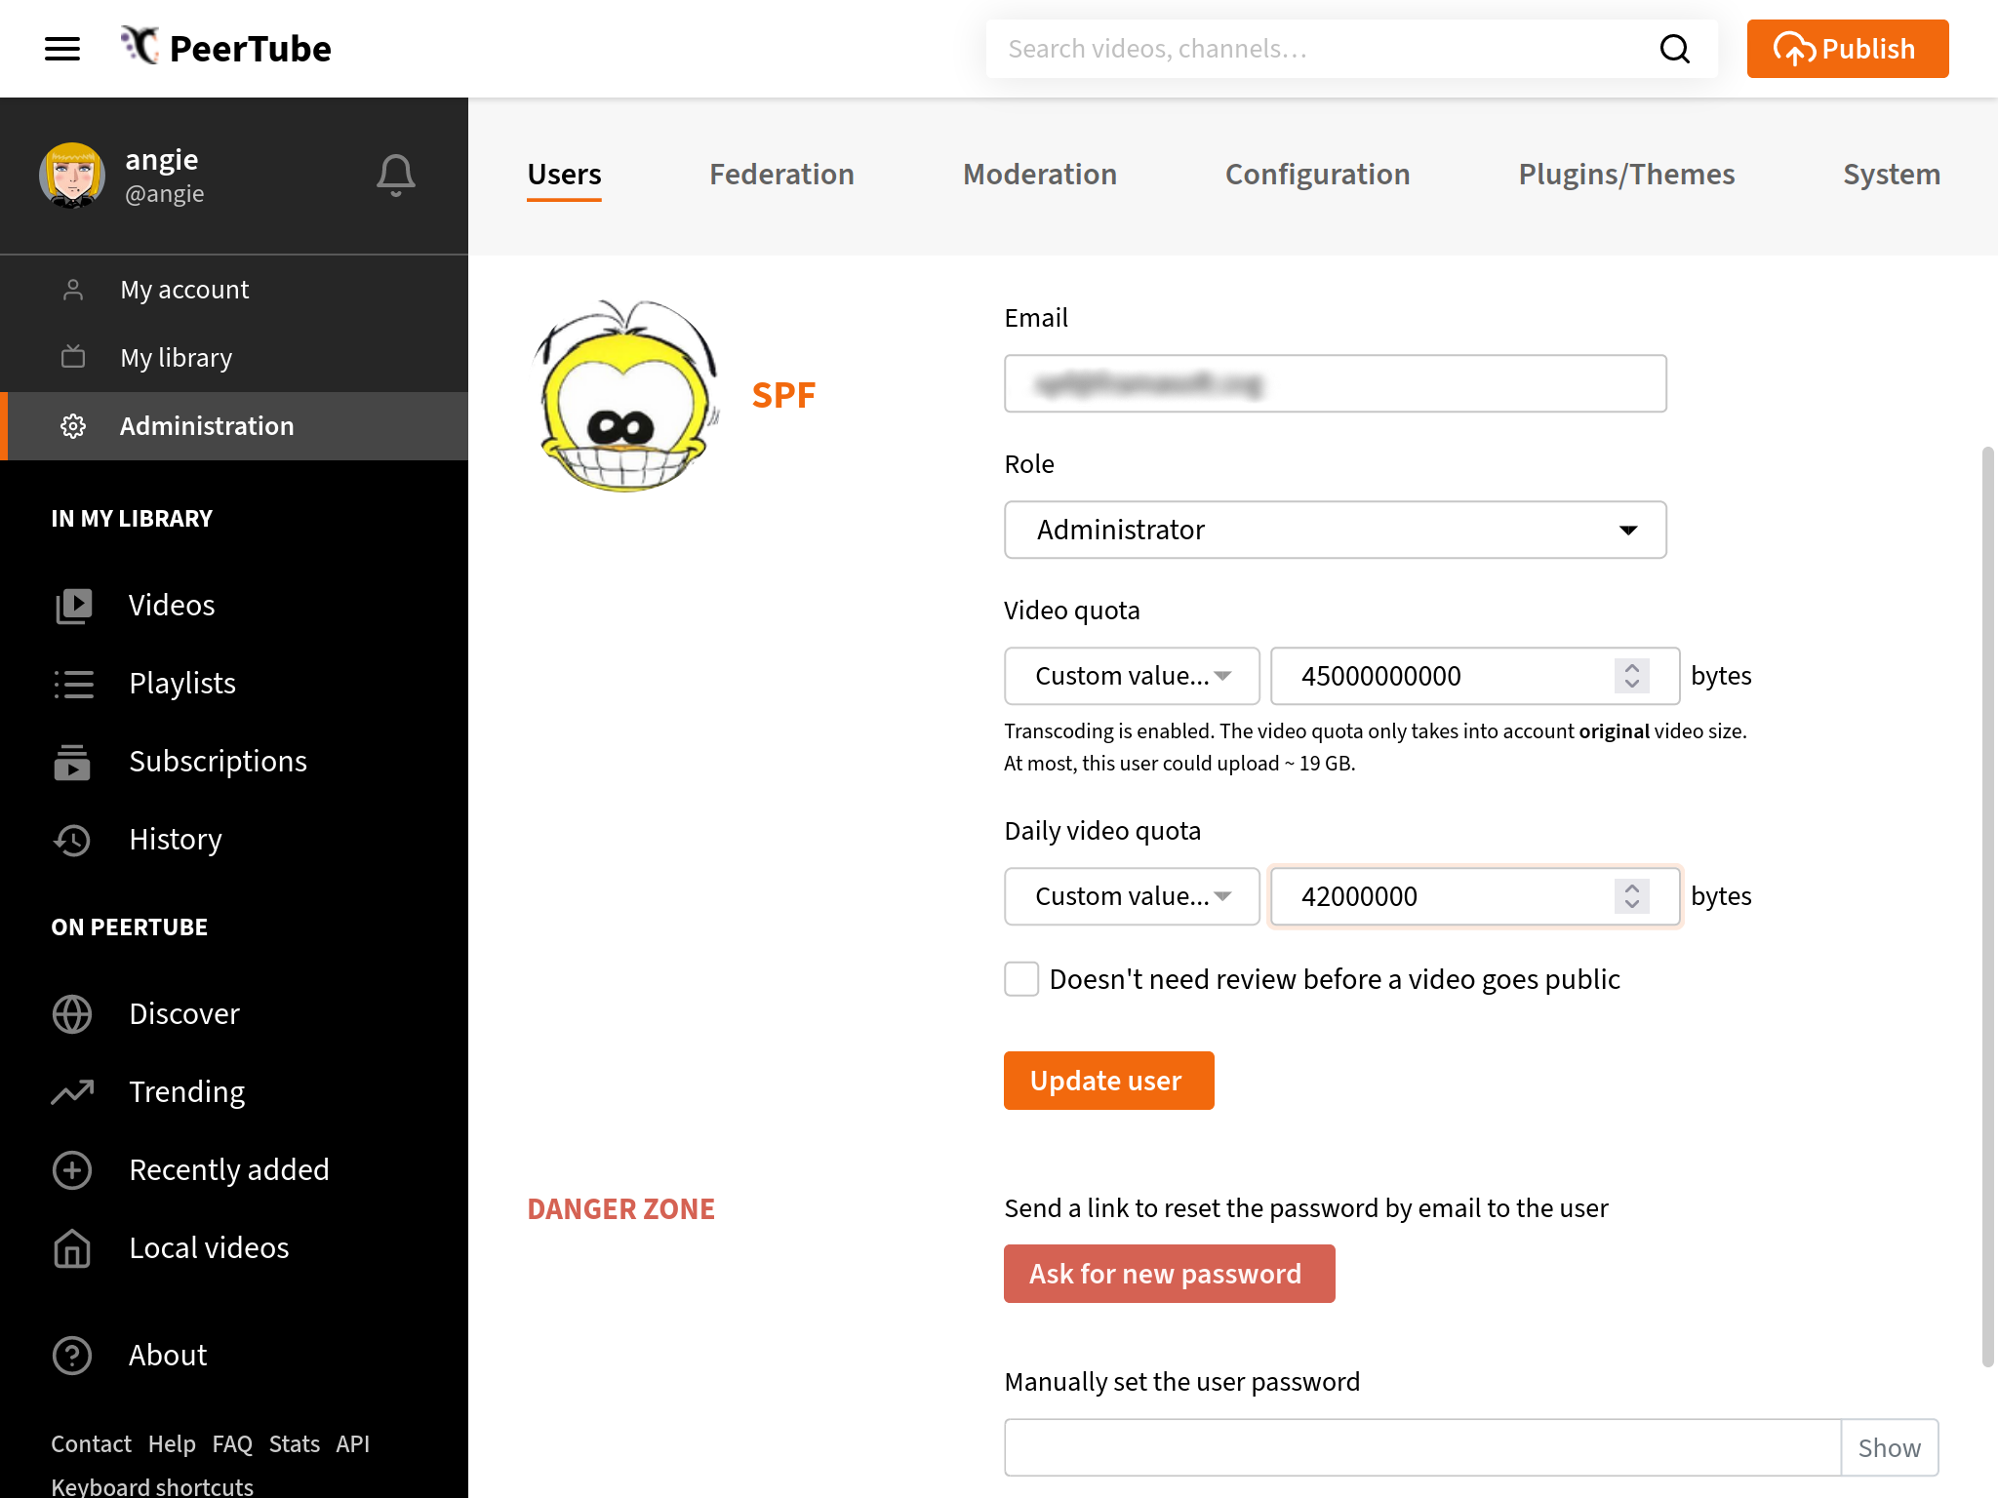Switch to the Moderation tab
1998x1498 pixels.
tap(1040, 173)
